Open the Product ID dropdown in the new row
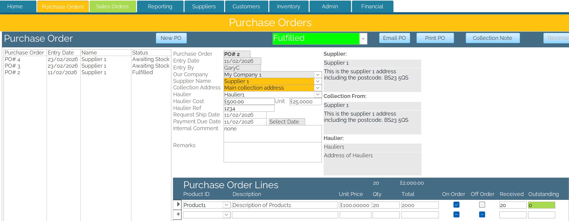569x221 pixels. 226,215
